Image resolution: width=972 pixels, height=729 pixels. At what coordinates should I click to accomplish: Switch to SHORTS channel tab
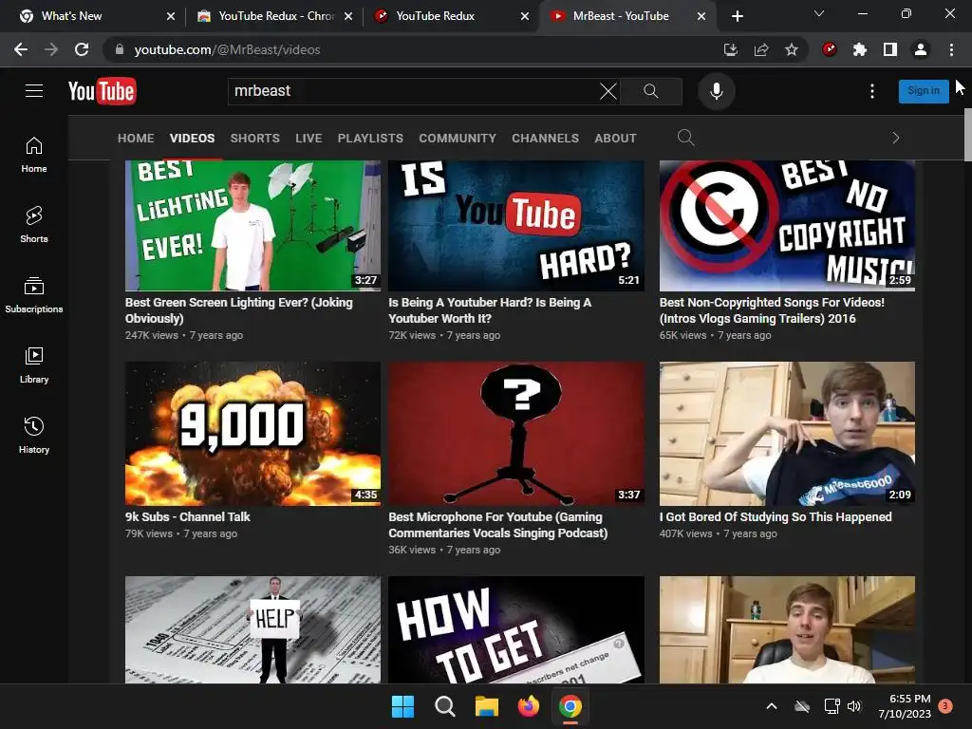254,139
